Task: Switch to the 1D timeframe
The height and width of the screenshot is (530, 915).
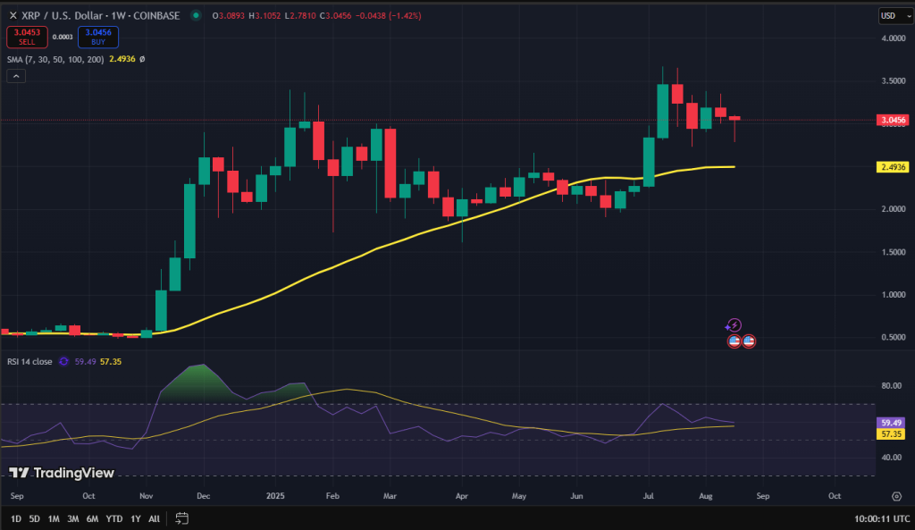Action: point(15,517)
